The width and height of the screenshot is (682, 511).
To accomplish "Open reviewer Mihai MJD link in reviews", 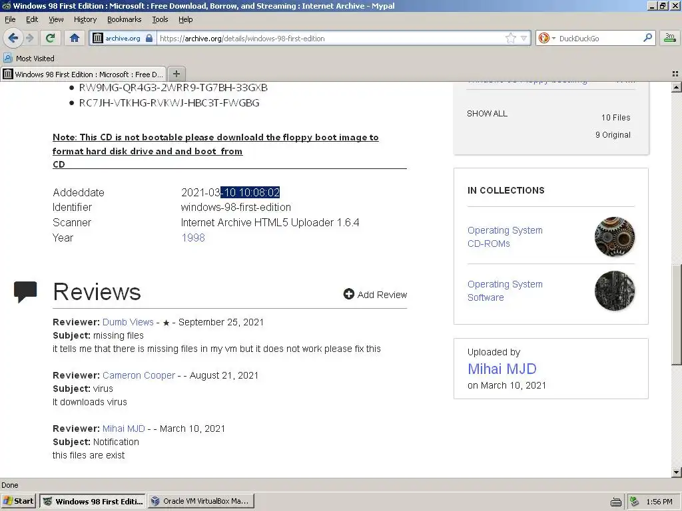I will tap(123, 428).
